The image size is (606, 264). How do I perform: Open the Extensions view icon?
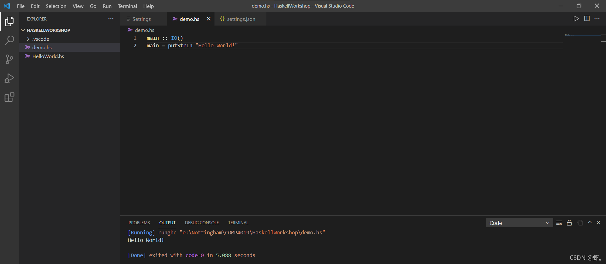tap(9, 97)
